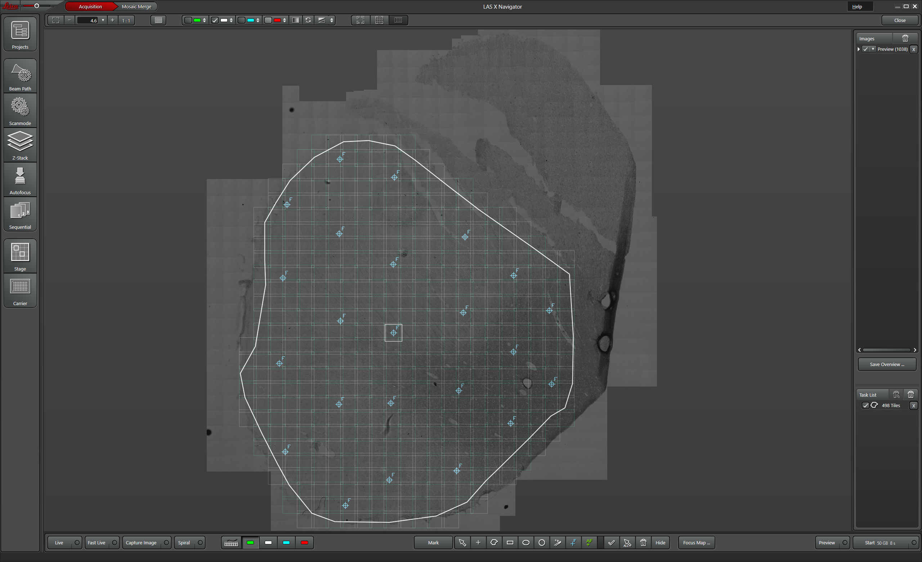Open the Help menu

point(857,6)
